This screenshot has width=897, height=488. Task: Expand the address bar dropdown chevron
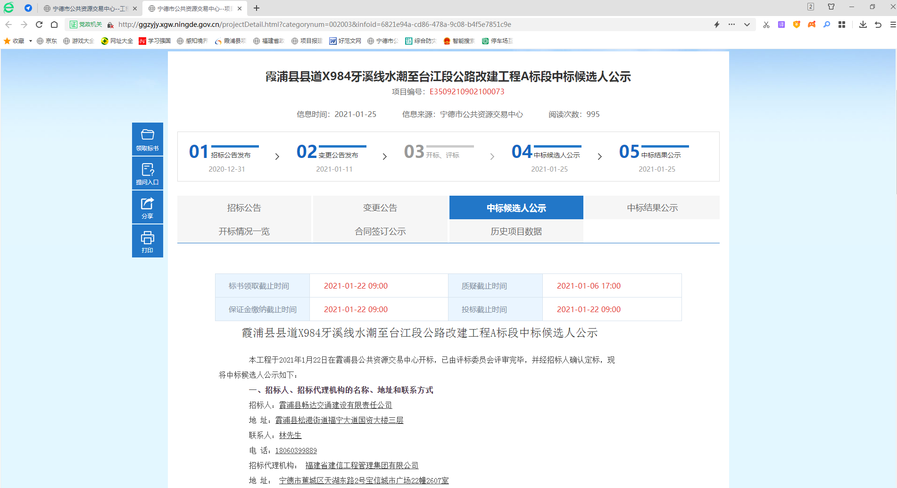tap(747, 25)
